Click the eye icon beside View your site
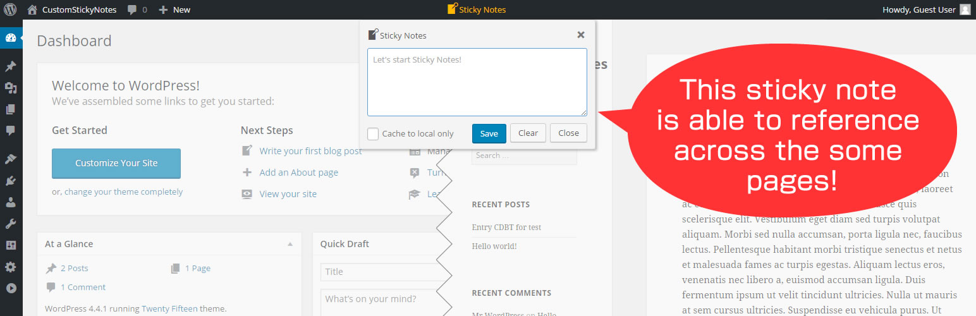Viewport: 976px width, 316px height. 247,194
